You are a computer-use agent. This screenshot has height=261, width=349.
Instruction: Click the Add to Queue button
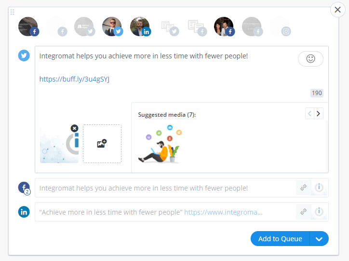280,239
